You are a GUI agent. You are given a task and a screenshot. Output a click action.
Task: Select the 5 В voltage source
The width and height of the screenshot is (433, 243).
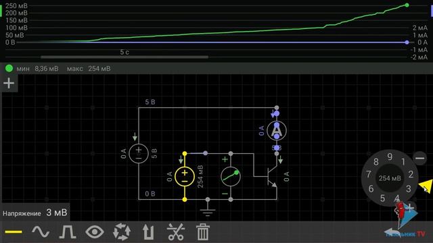(x=139, y=153)
